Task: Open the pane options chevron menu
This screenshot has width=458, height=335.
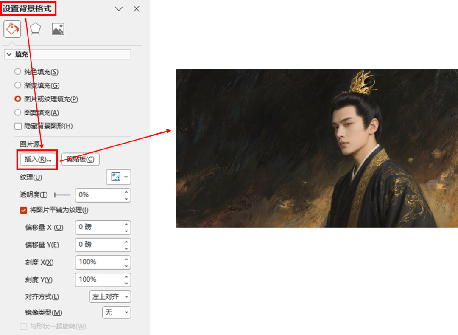Action: click(x=119, y=9)
